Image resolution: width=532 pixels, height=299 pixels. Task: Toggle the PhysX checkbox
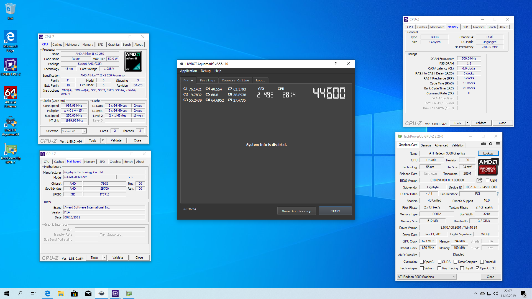click(462, 268)
